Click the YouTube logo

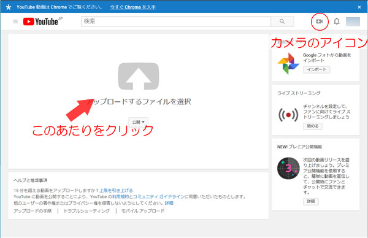click(x=43, y=21)
